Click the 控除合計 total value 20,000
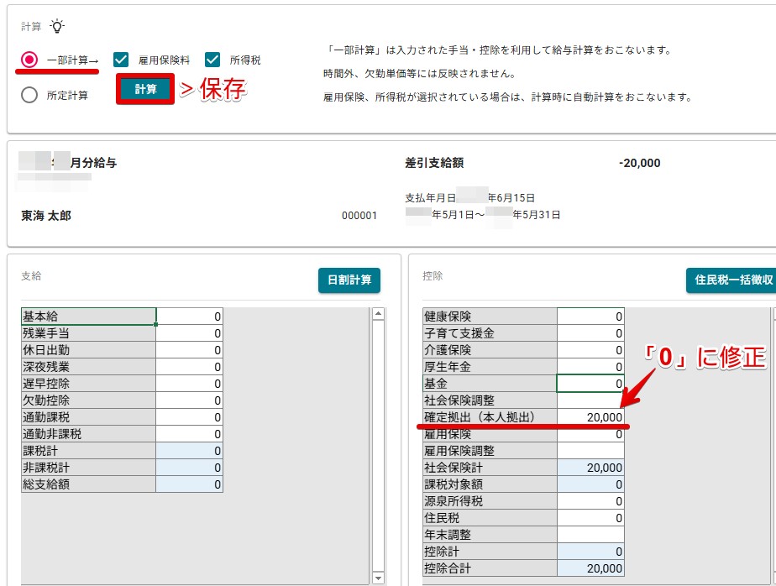This screenshot has width=776, height=586. coord(591,568)
